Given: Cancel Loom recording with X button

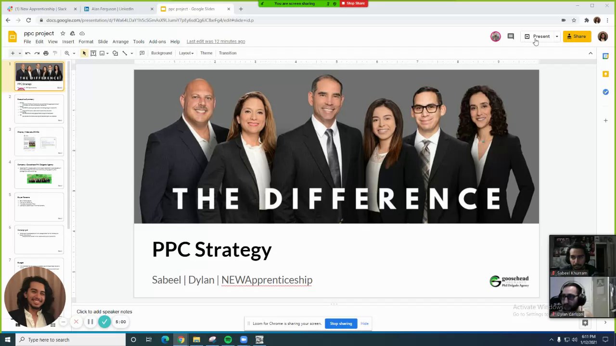Looking at the screenshot, I should (x=76, y=322).
